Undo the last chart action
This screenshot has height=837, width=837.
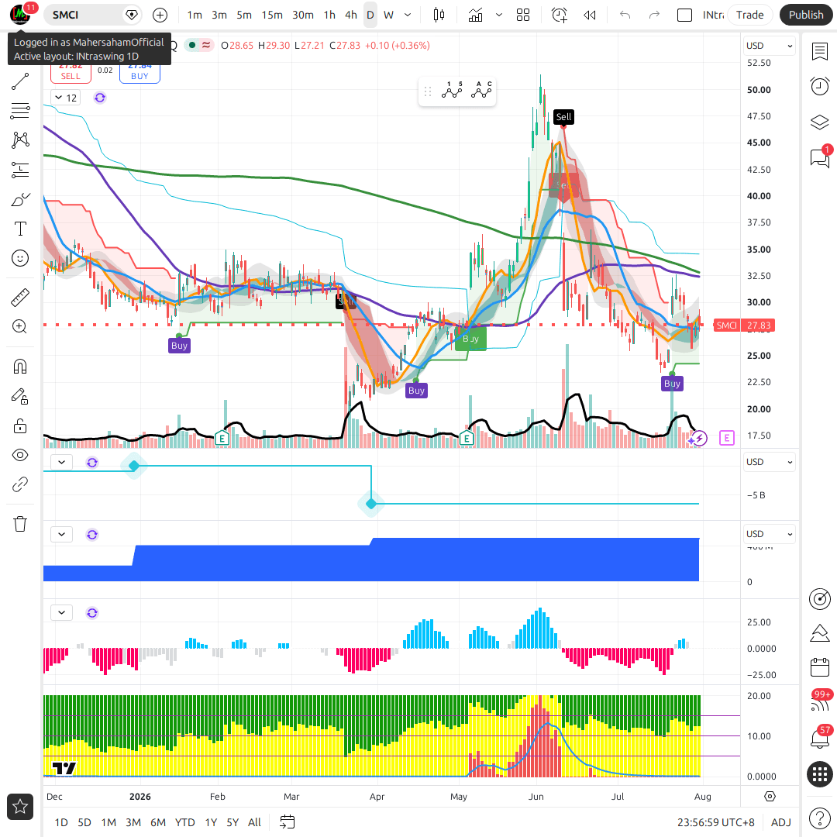(625, 15)
